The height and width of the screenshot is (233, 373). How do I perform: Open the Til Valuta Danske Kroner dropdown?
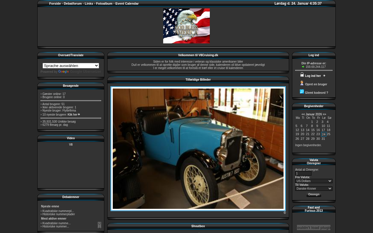pyautogui.click(x=314, y=189)
